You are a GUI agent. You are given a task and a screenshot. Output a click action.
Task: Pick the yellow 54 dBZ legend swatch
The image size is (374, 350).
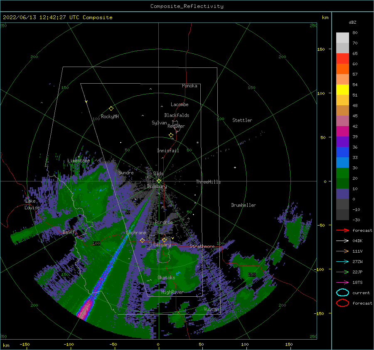(342, 89)
